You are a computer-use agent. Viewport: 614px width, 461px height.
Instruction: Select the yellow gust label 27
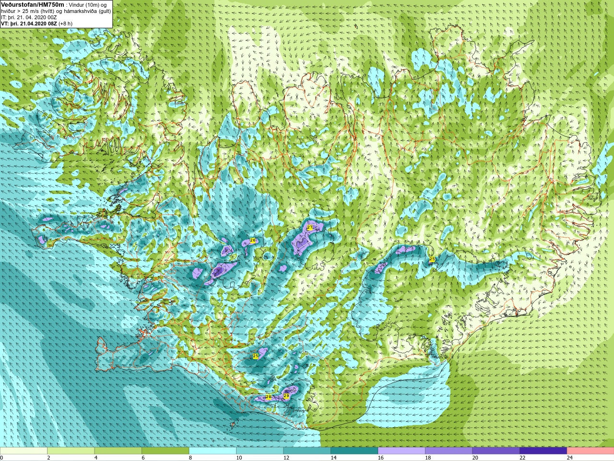[310, 228]
